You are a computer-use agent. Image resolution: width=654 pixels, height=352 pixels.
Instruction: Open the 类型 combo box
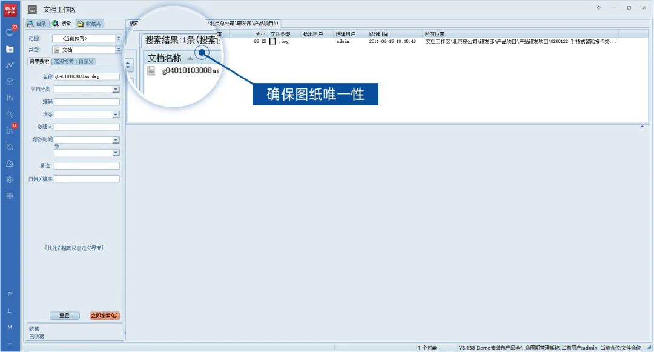click(x=87, y=50)
